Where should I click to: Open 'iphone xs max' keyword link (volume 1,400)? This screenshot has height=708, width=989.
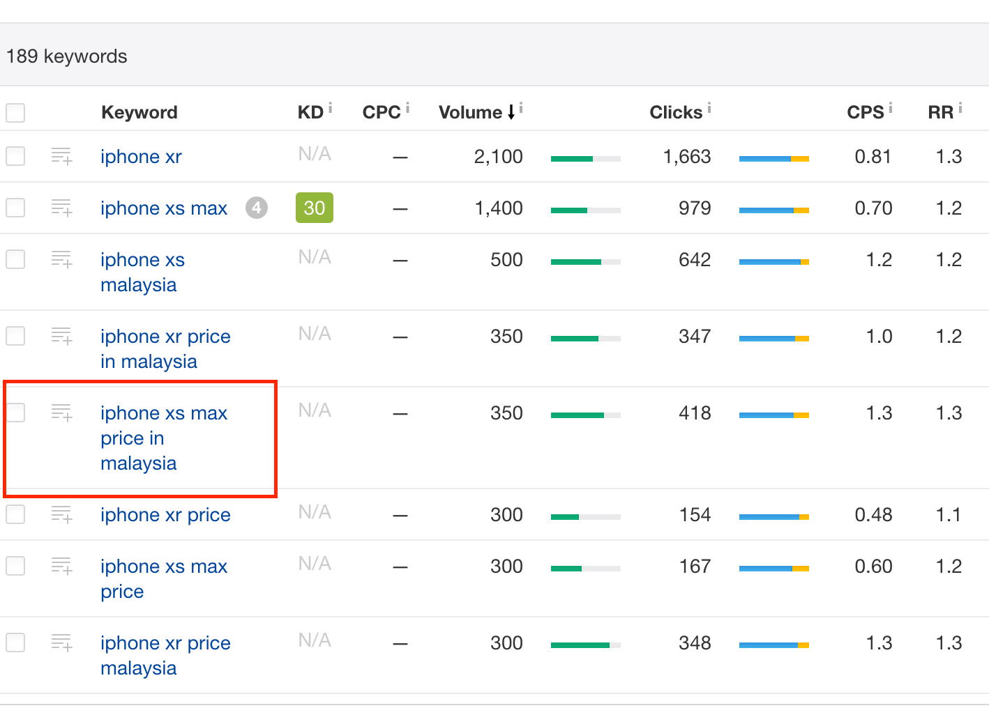164,208
